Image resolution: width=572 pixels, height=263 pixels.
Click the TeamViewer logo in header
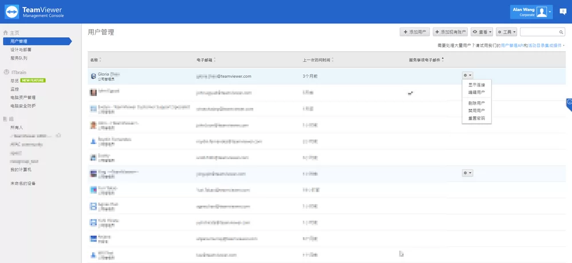point(12,11)
